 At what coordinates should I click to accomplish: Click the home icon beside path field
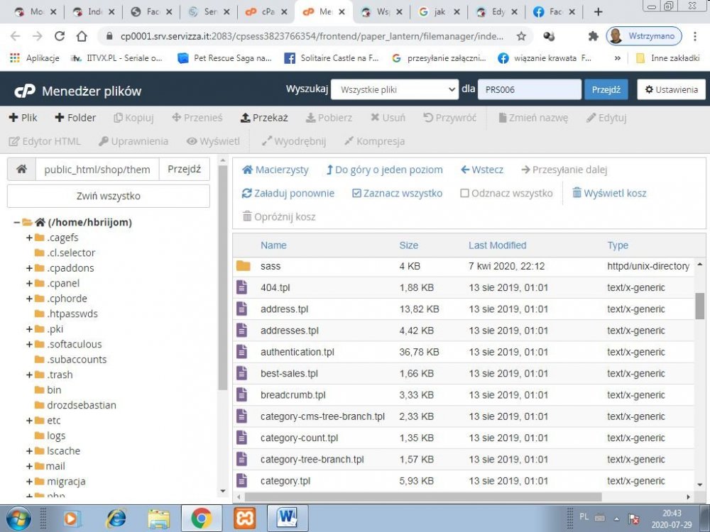[21, 170]
